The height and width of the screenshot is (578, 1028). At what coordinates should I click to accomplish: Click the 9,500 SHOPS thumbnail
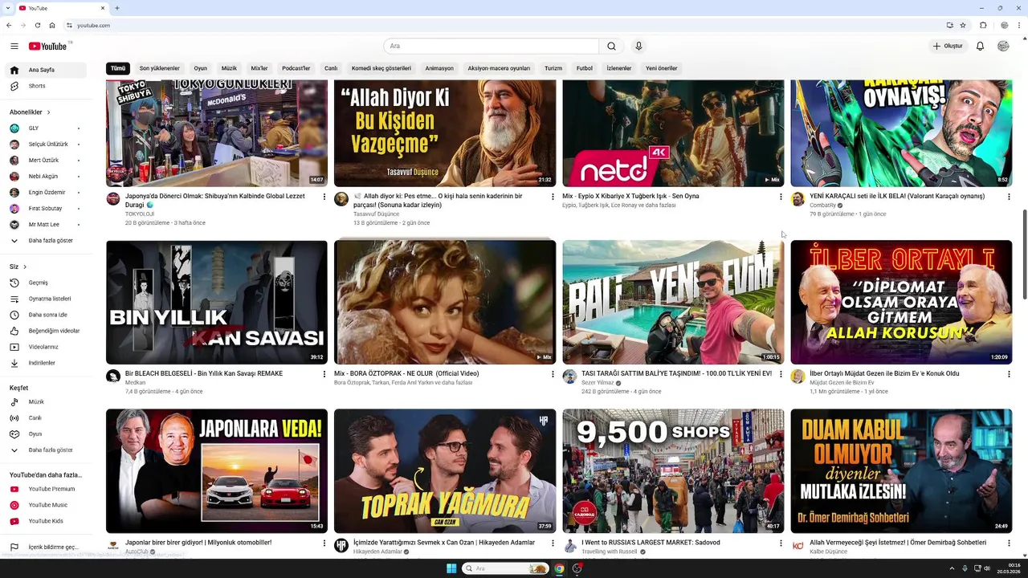tap(673, 471)
